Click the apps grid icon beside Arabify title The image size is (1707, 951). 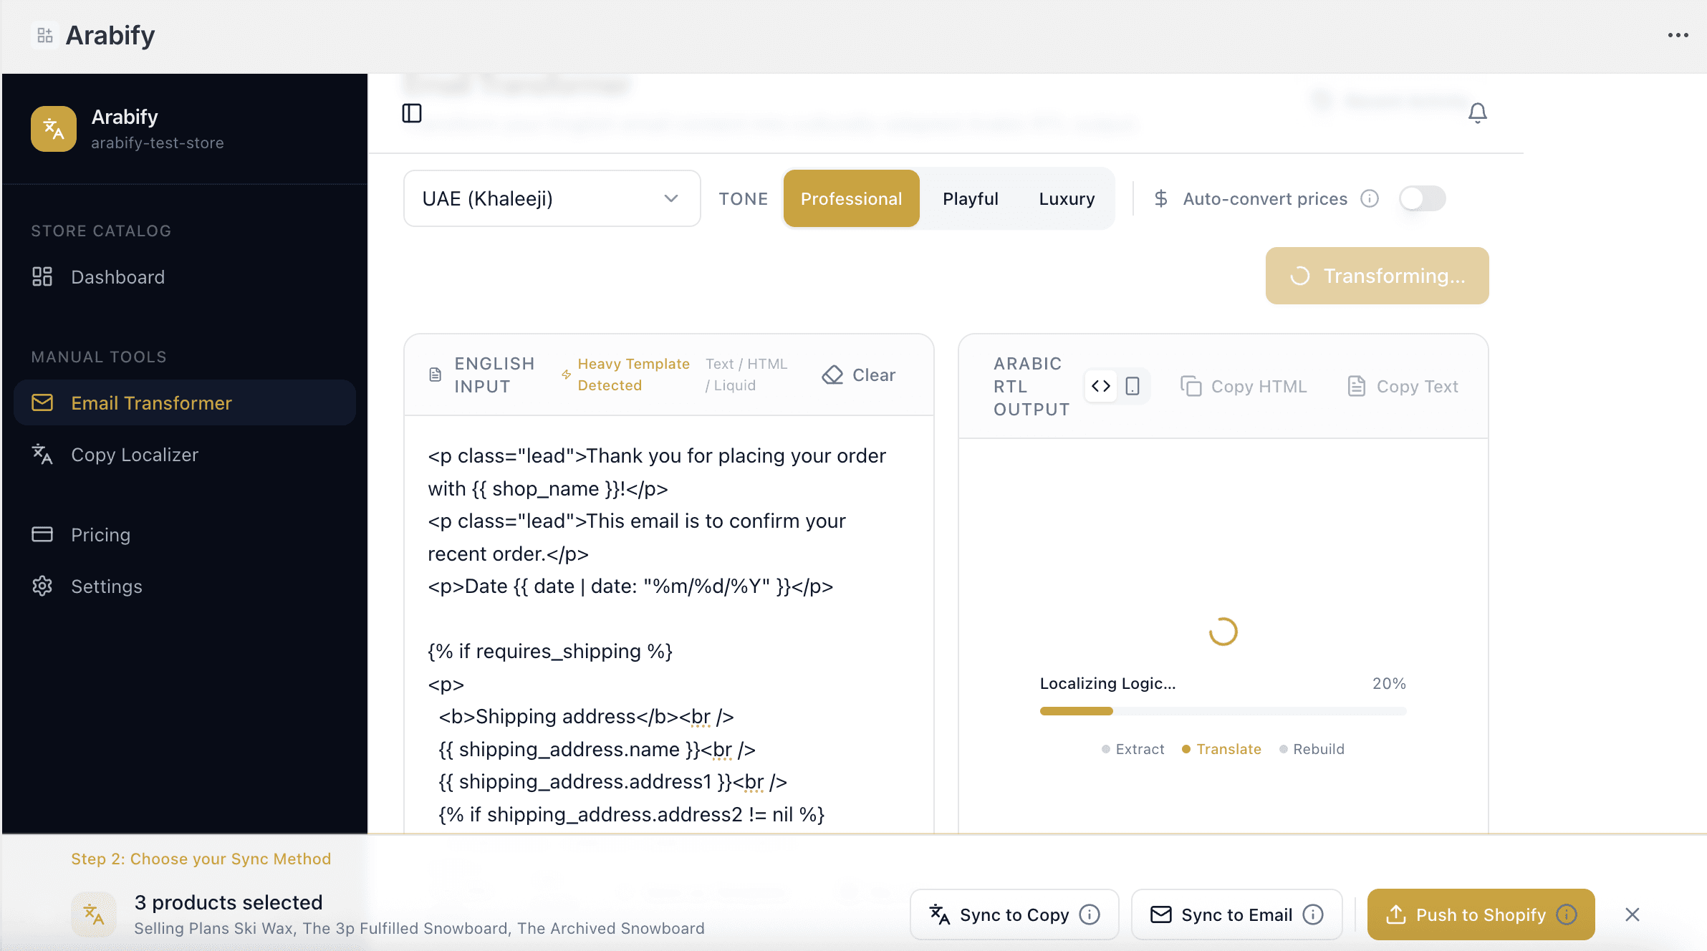(x=45, y=35)
